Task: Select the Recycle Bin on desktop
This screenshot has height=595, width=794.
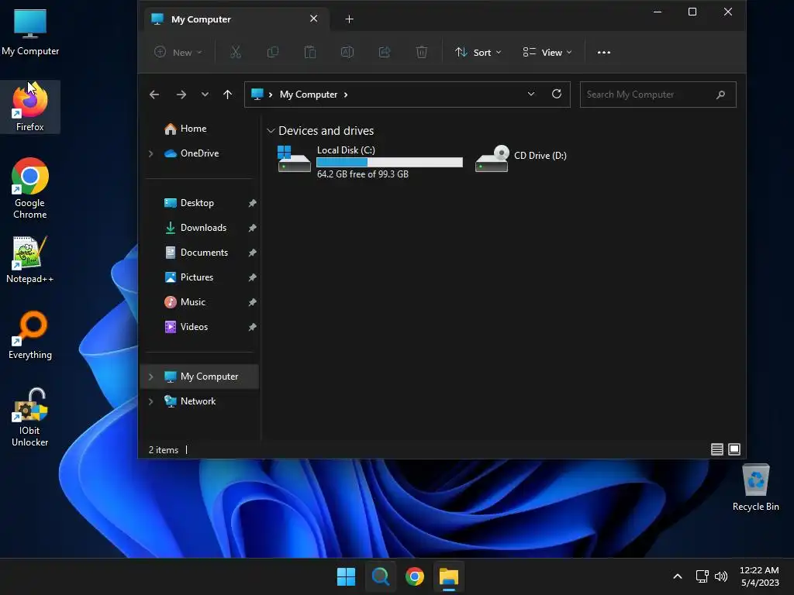Action: tap(755, 487)
